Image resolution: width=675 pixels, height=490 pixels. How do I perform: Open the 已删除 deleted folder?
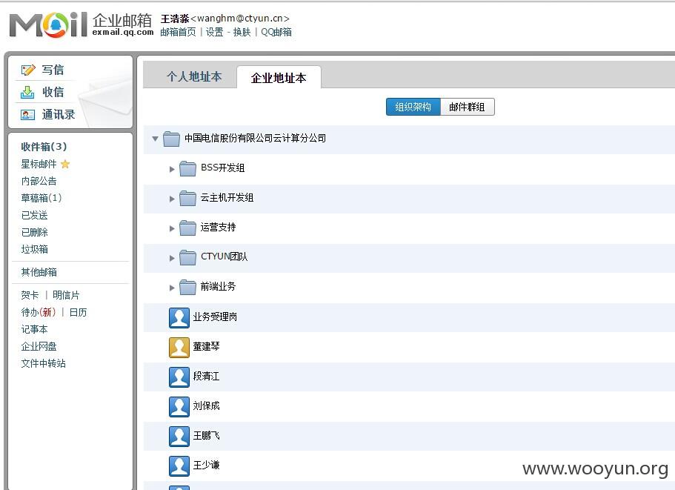pos(34,233)
